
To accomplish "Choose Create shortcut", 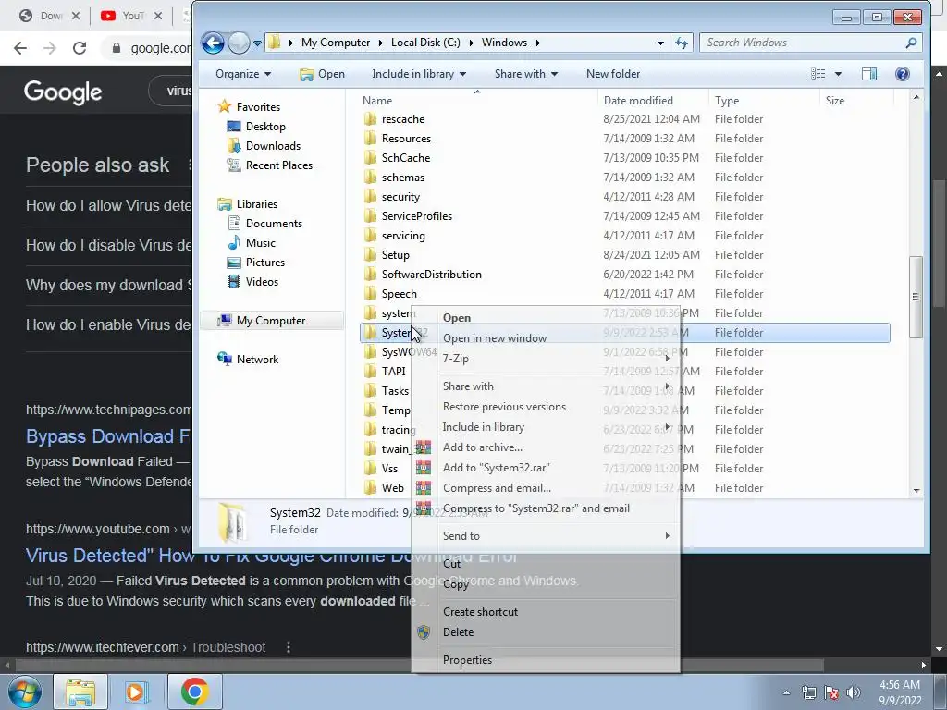I will [545, 612].
